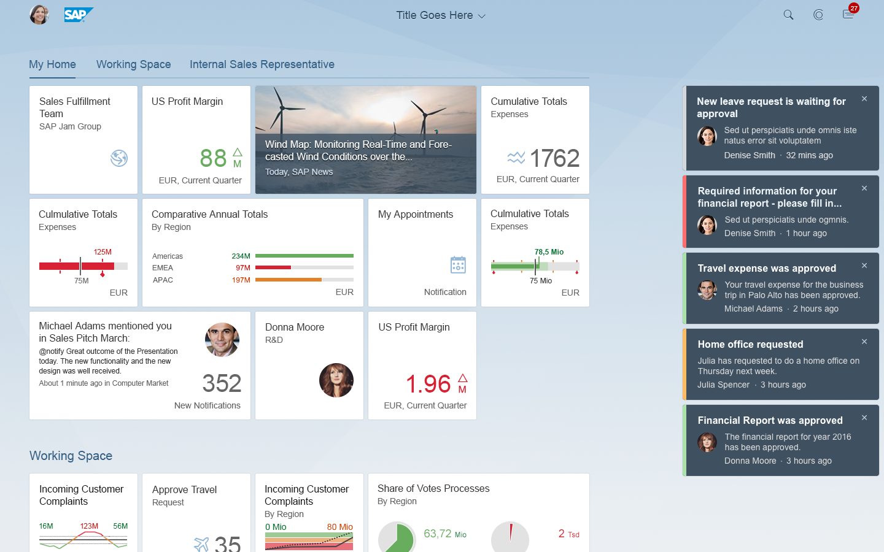
Task: Click the circular copilot icon in header
Action: (x=818, y=15)
